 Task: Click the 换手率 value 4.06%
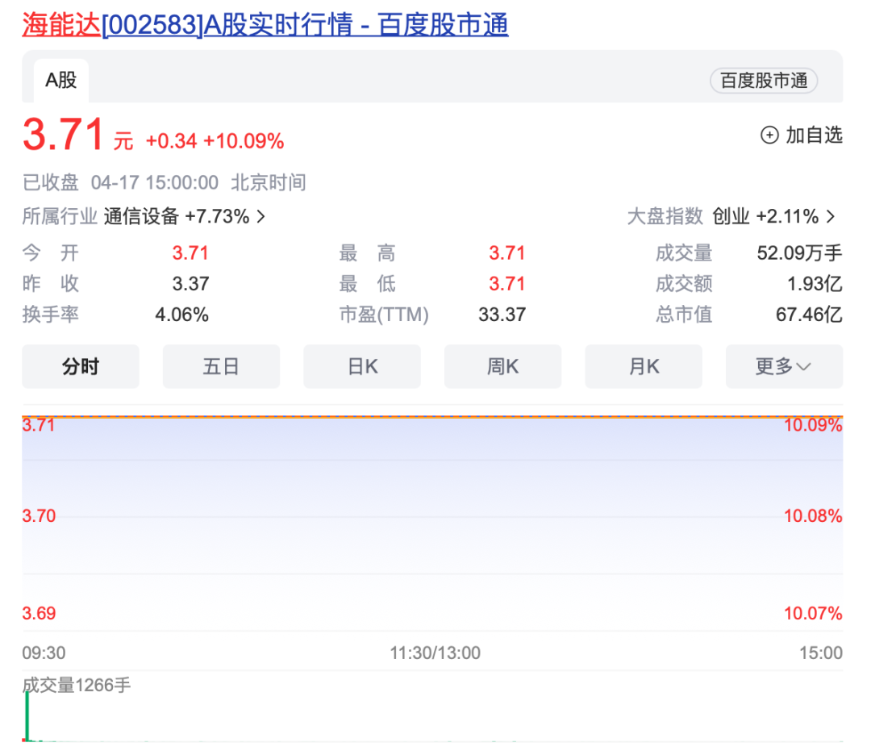181,315
